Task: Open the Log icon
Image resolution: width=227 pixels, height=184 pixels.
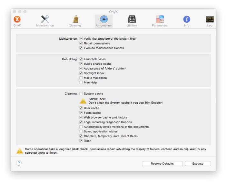Action: [x=210, y=19]
